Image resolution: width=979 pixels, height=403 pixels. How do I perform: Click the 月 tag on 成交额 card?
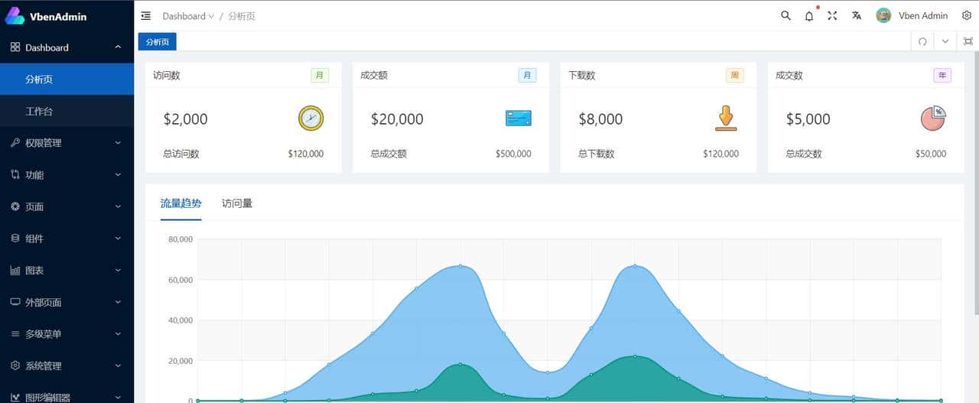tap(527, 76)
